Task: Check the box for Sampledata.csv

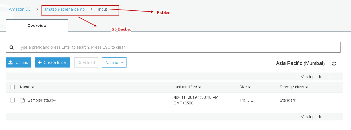Action: pos(12,100)
